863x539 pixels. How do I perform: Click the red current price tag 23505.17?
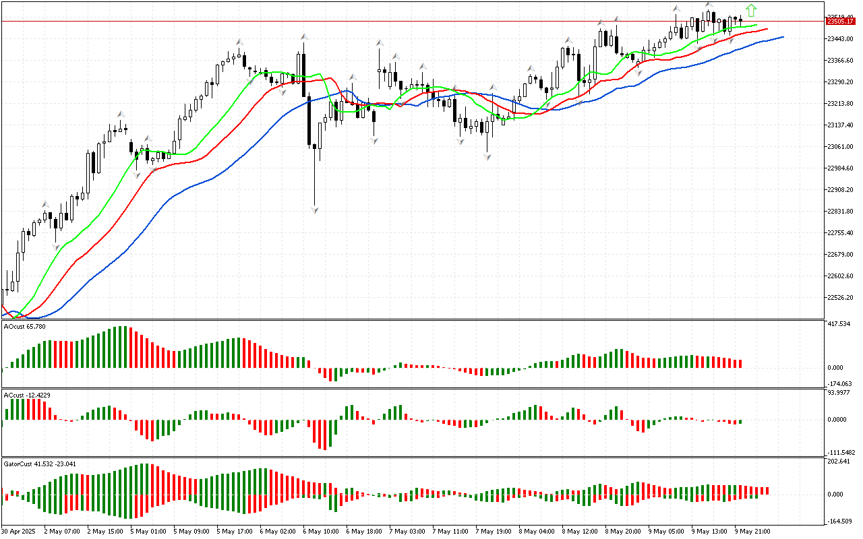coord(840,22)
